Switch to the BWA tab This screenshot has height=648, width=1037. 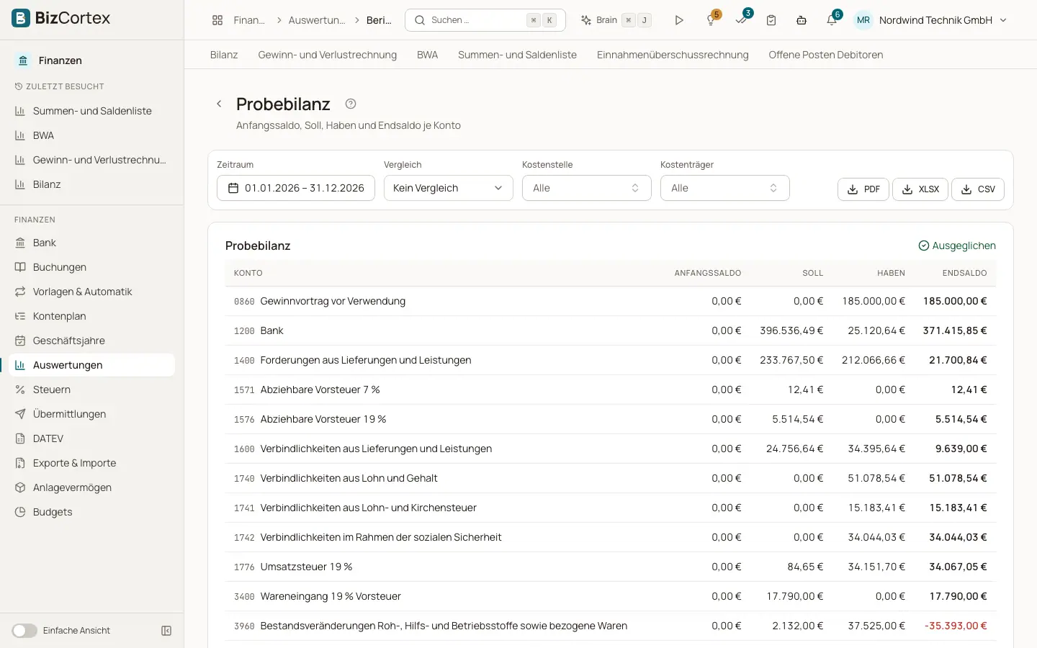point(427,55)
